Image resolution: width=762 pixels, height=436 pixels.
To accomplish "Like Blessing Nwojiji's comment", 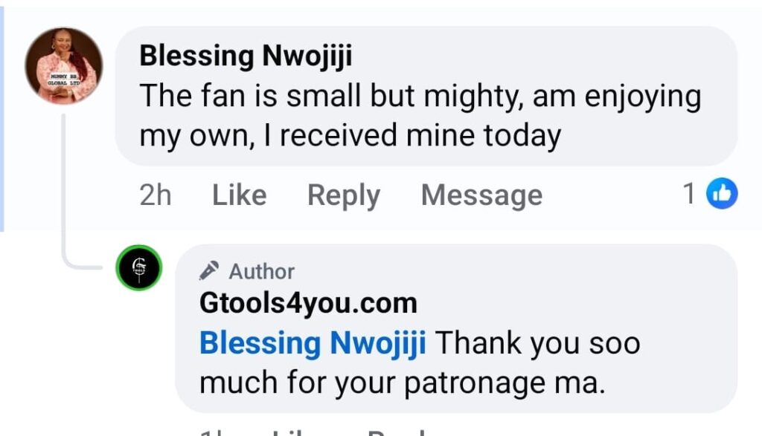I will (239, 195).
